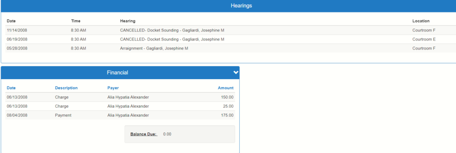Click the 25.00 charge row
Screen dimensions: 456x153
[120, 106]
